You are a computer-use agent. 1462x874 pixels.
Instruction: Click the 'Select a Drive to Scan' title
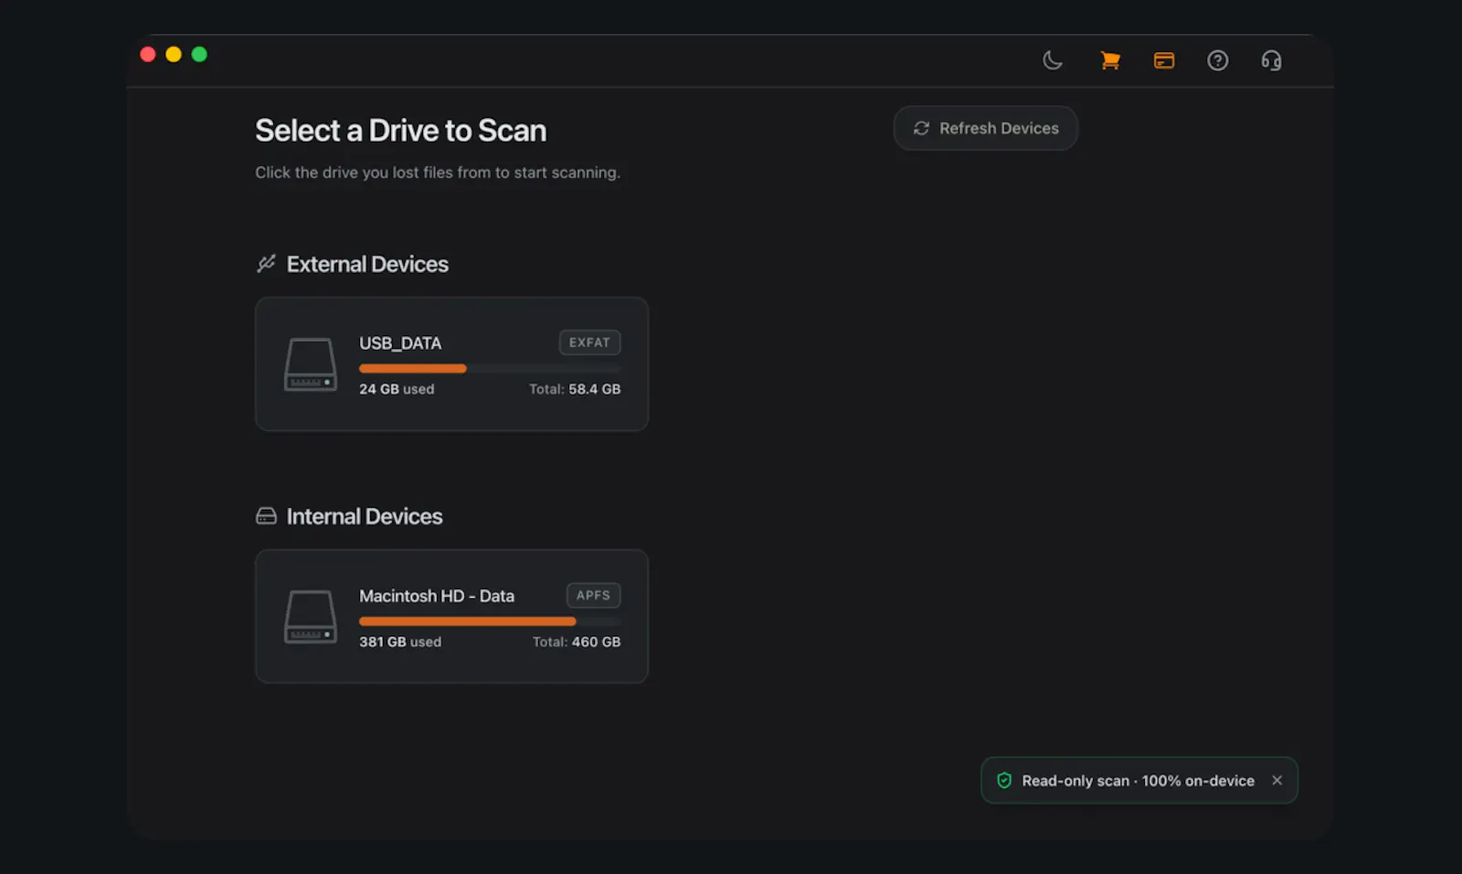click(401, 131)
